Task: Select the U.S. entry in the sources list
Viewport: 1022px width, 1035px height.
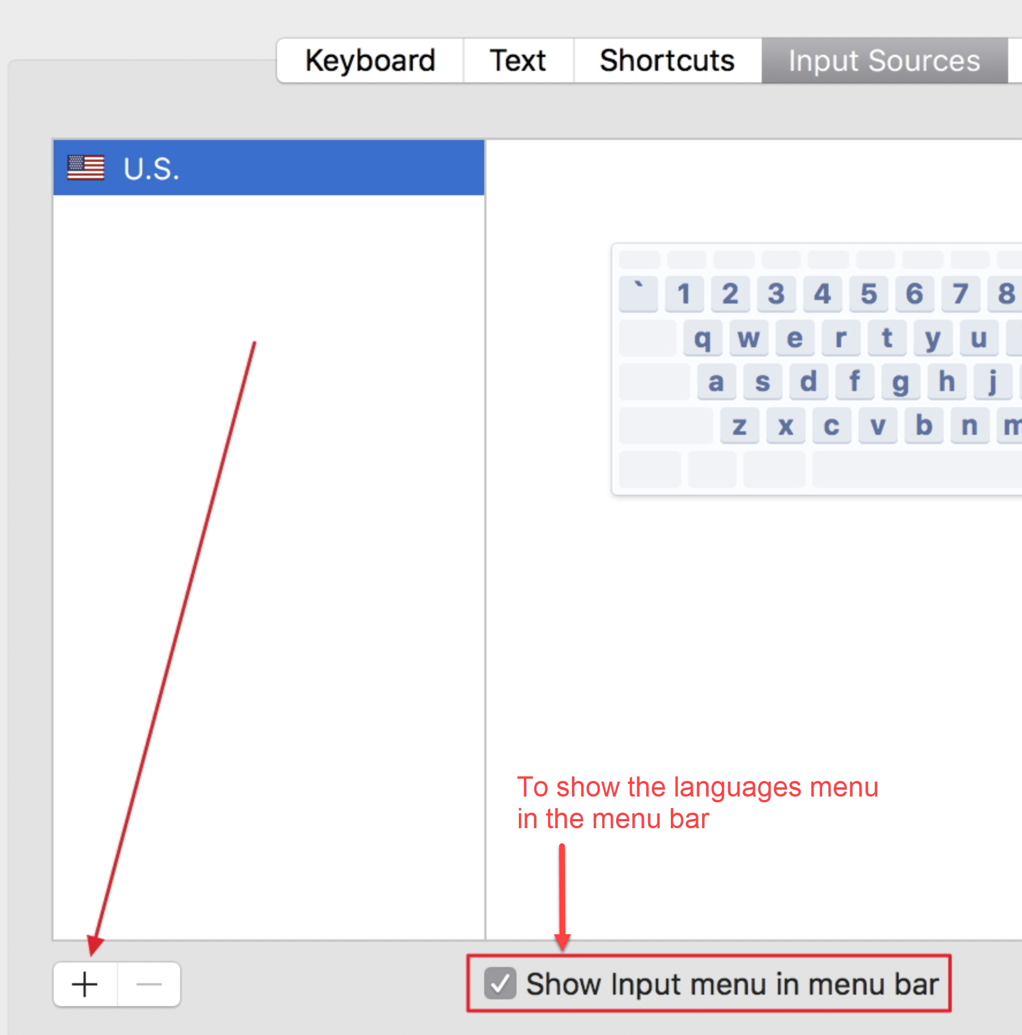Action: [230, 168]
